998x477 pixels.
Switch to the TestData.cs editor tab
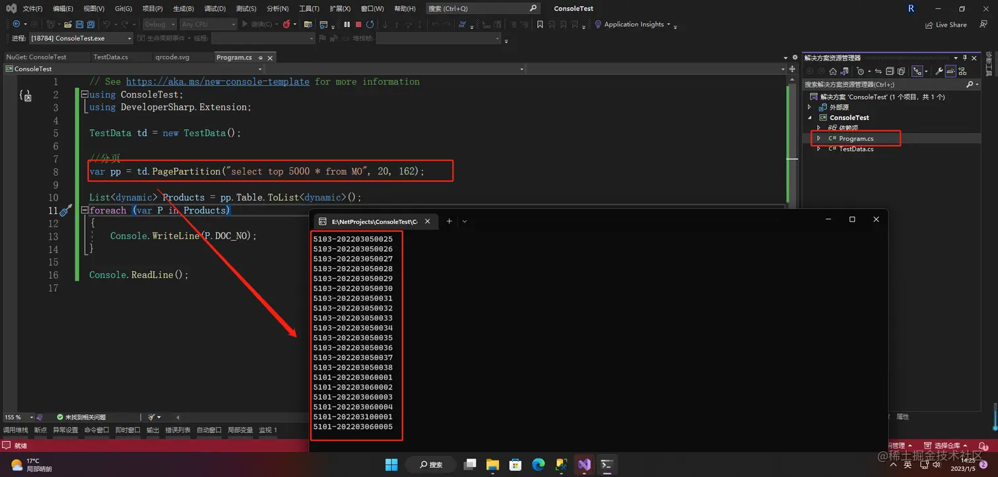click(x=110, y=57)
